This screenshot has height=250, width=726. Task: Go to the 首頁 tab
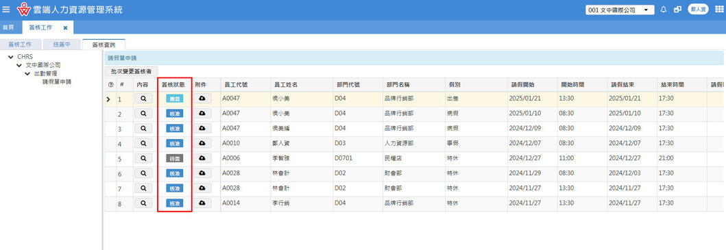click(x=8, y=27)
